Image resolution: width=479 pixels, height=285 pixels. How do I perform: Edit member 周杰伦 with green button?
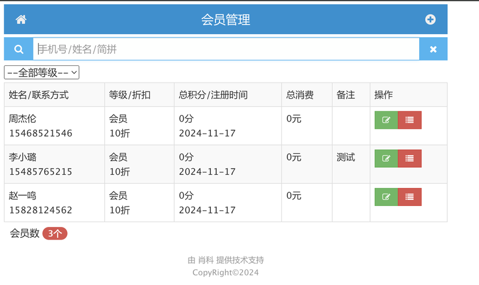(386, 120)
